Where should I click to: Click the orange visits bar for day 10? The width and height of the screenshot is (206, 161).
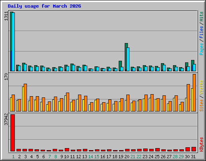pos(68,102)
